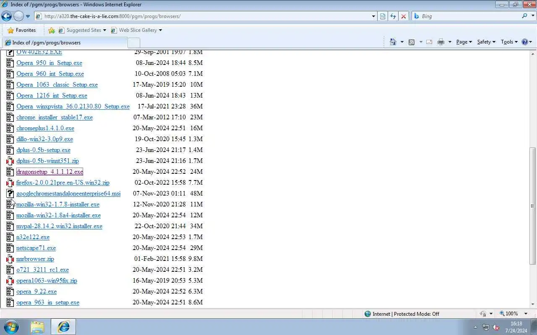The height and width of the screenshot is (335, 537).
Task: Click firefox-2.0.0.21pre.en-US.win32.zip link
Action: click(x=63, y=183)
